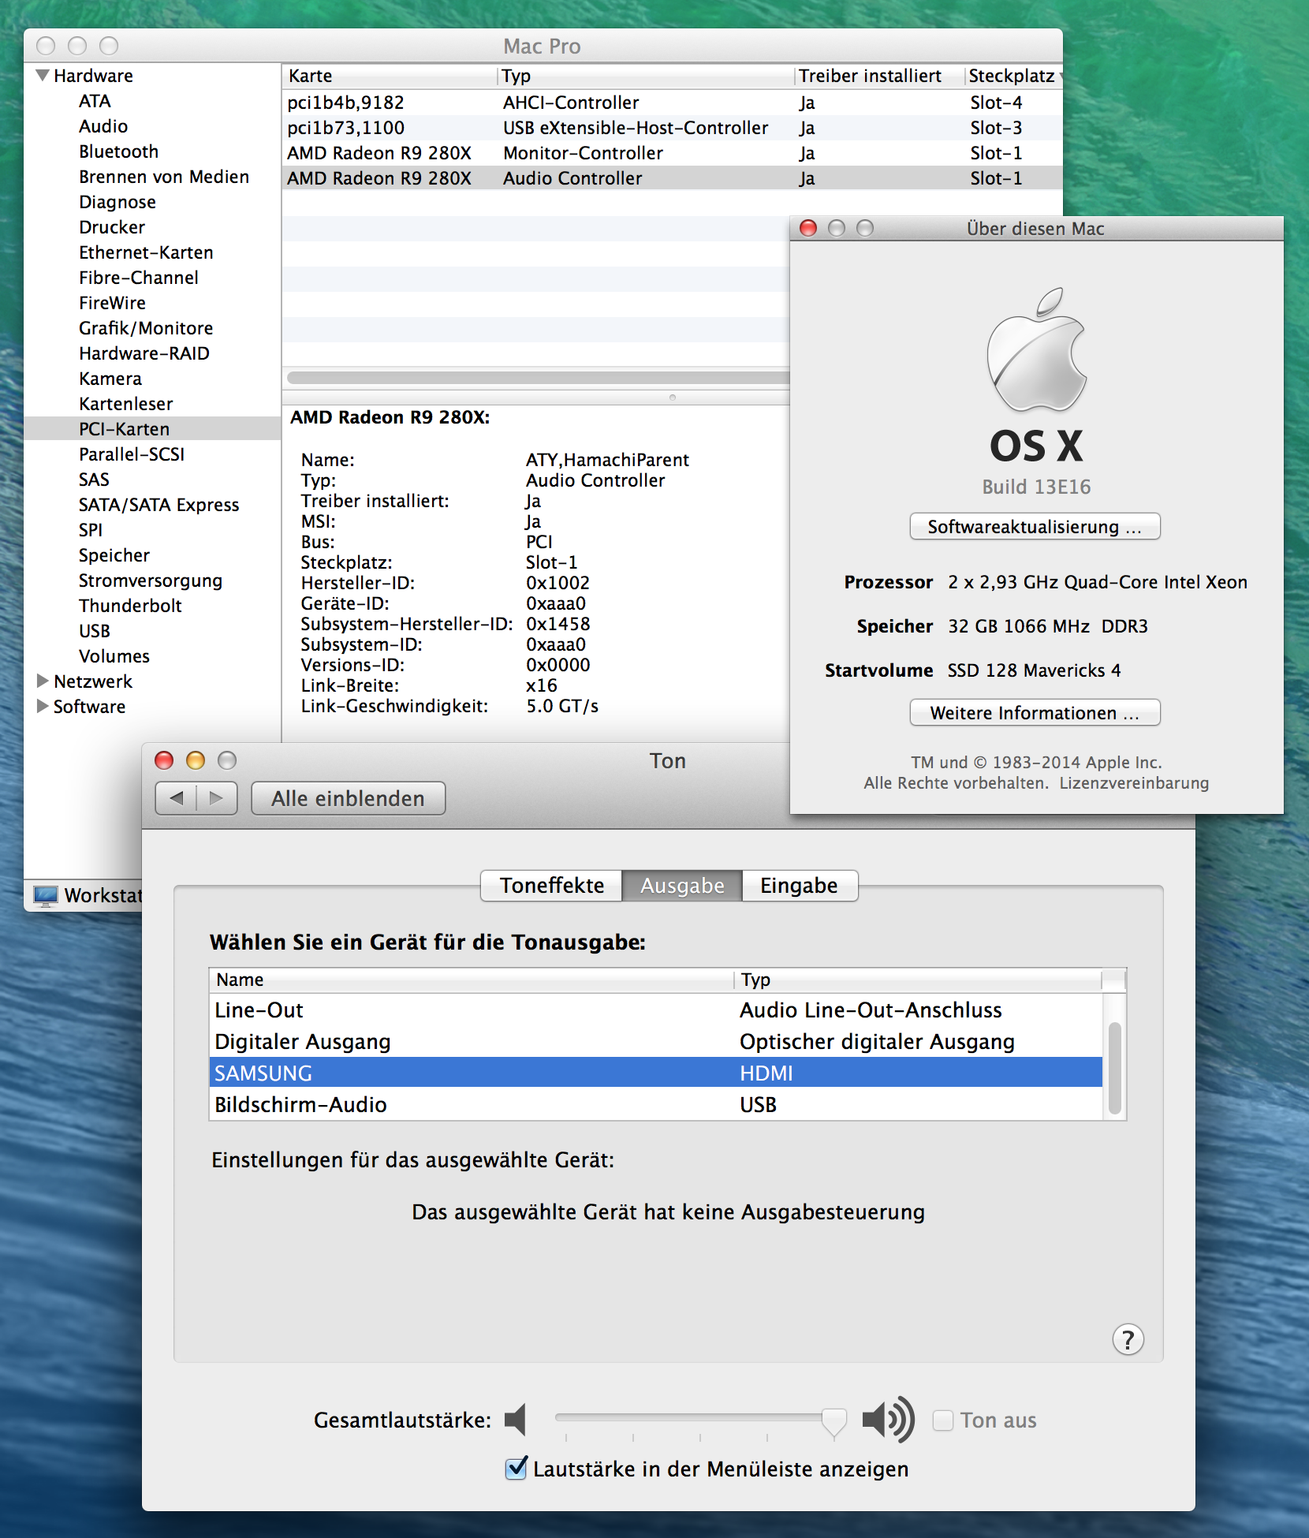Viewport: 1309px width, 1538px height.
Task: Open Weitere Informationen button
Action: coord(1035,713)
